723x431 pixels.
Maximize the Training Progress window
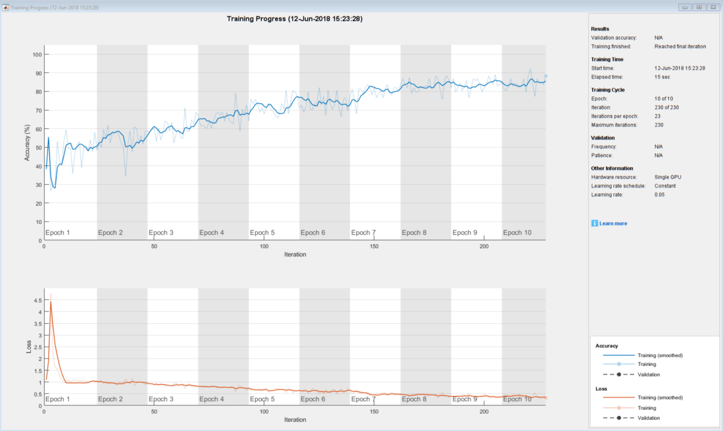click(699, 7)
